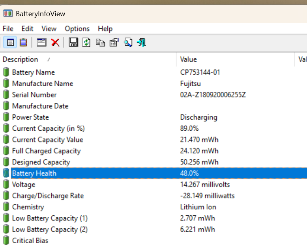
Task: Click the Find magnifier toolbar icon
Action: [x=128, y=43]
